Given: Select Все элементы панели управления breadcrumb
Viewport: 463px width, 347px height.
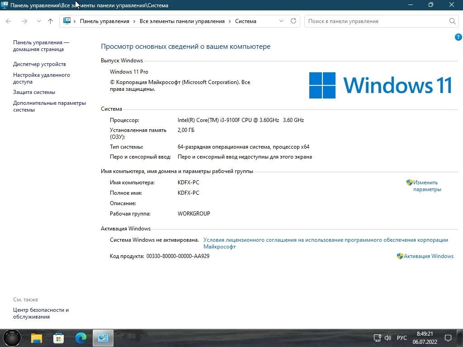Looking at the screenshot, I should (182, 21).
